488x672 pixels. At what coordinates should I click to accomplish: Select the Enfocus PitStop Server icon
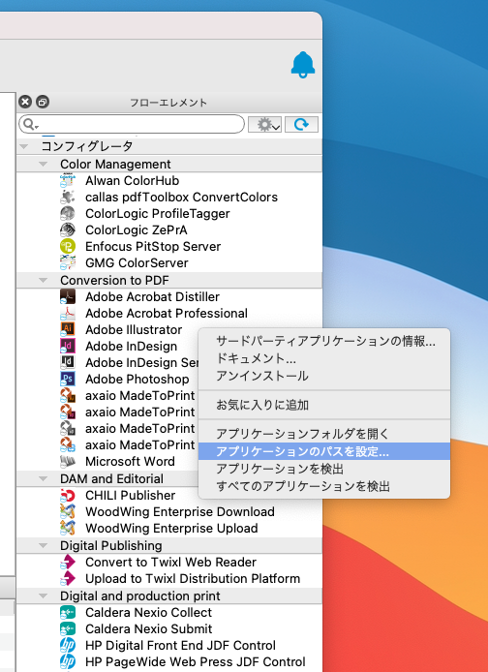[x=68, y=246]
